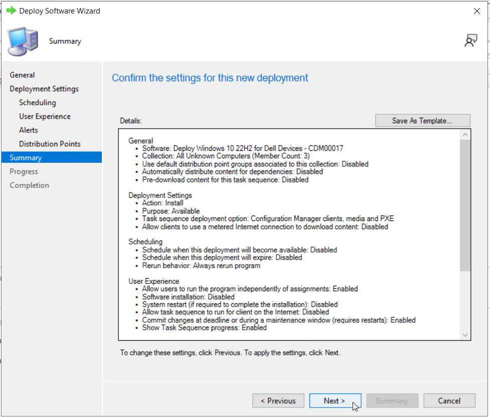Go to the General wizard page

click(x=22, y=75)
